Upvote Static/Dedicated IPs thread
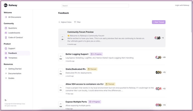This screenshot has height=111, width=193. pyautogui.click(x=61, y=72)
